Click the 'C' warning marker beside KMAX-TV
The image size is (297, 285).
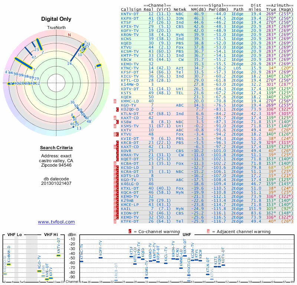pos(117,155)
